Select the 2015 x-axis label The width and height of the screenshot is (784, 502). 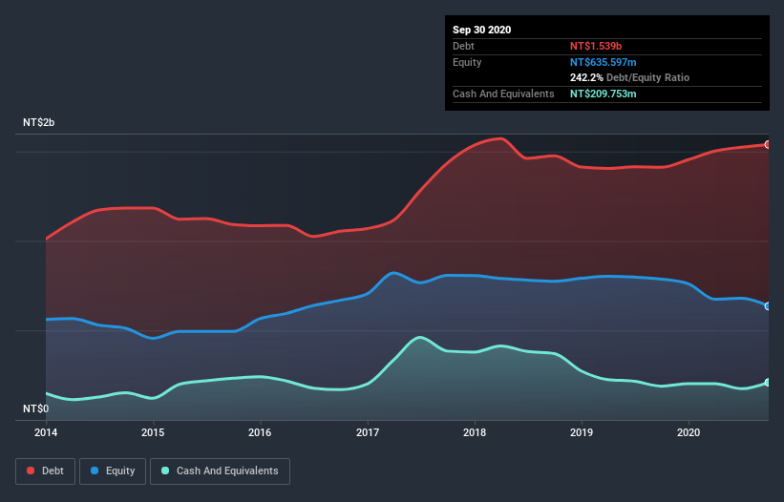point(153,432)
